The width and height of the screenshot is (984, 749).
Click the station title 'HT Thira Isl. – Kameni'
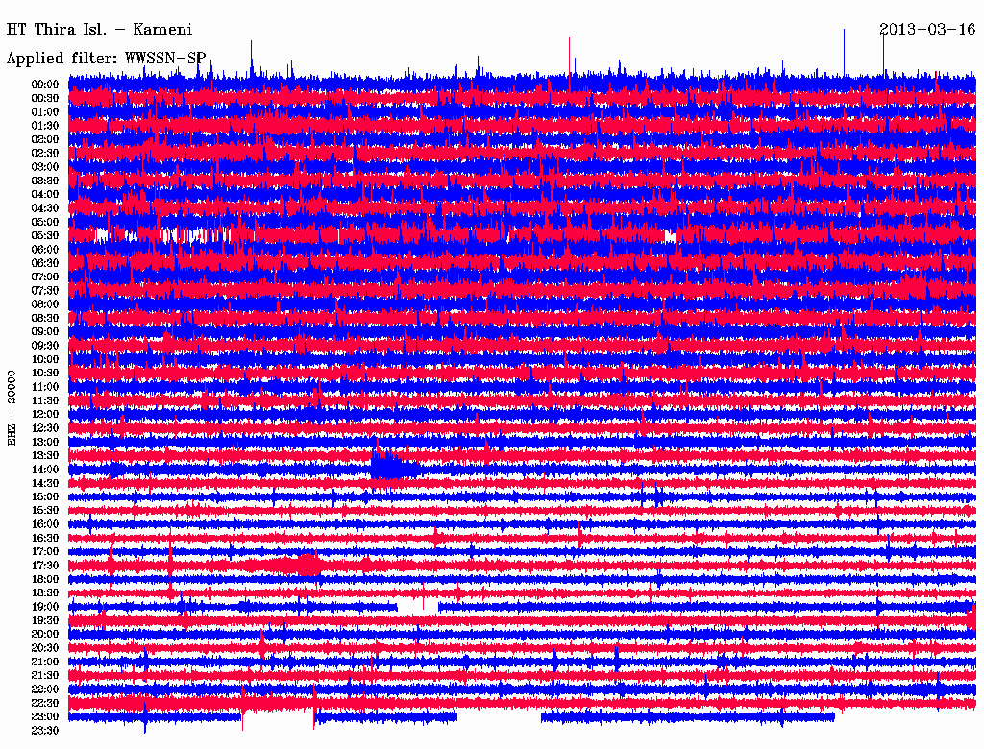pos(99,30)
